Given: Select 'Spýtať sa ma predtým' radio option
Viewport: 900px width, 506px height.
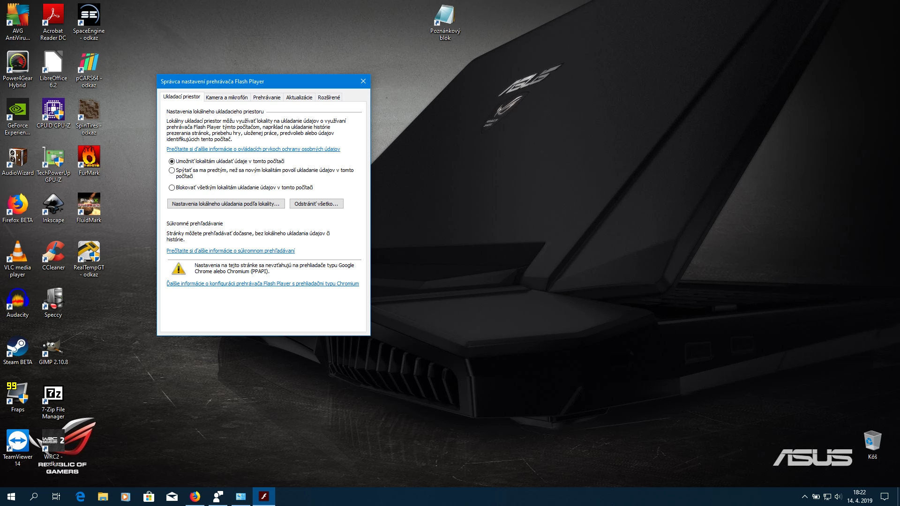Looking at the screenshot, I should (172, 171).
